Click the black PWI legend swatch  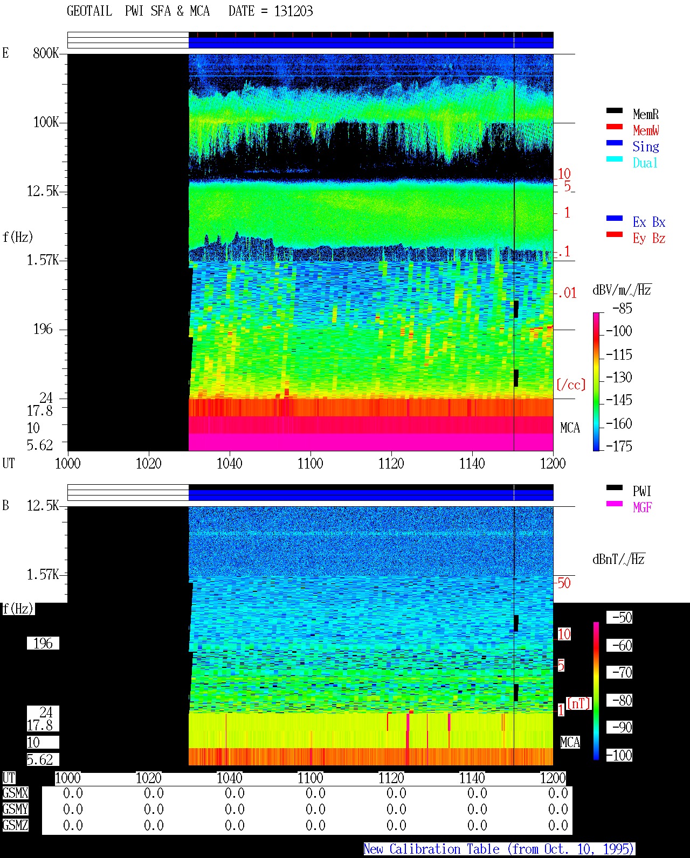(x=615, y=488)
